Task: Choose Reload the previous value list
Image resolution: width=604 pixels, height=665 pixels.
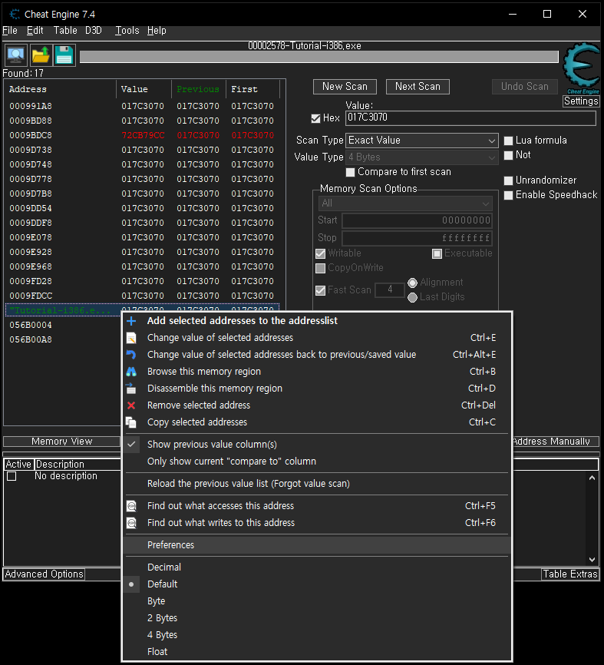Action: coord(317,484)
